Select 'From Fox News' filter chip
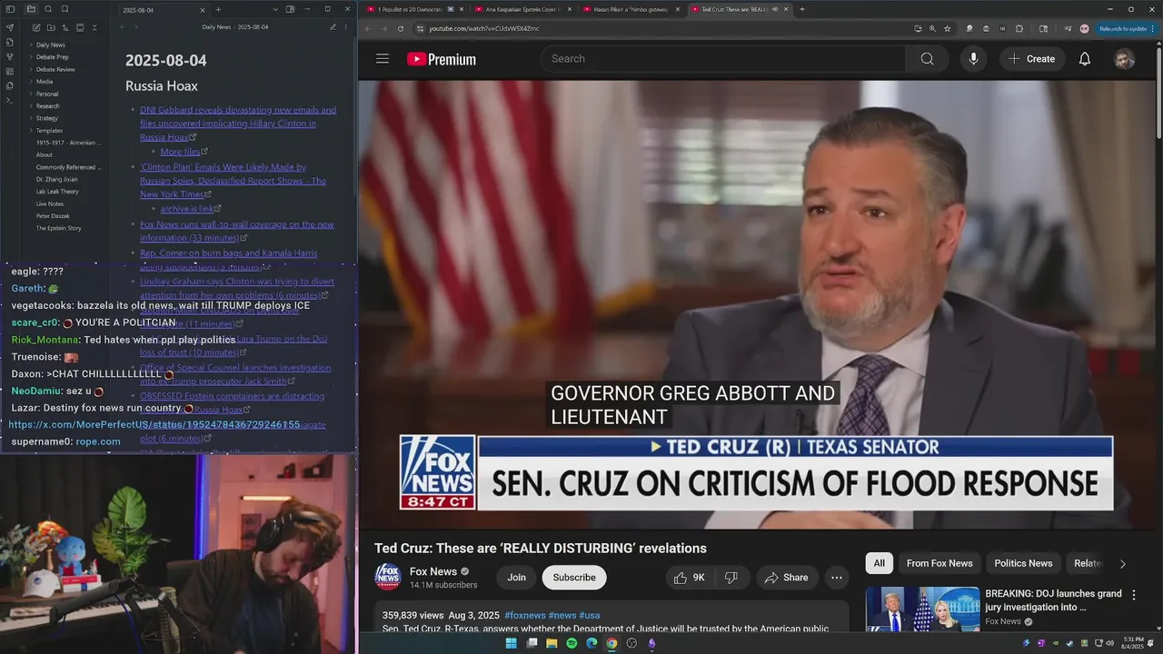The image size is (1163, 654). (x=939, y=563)
